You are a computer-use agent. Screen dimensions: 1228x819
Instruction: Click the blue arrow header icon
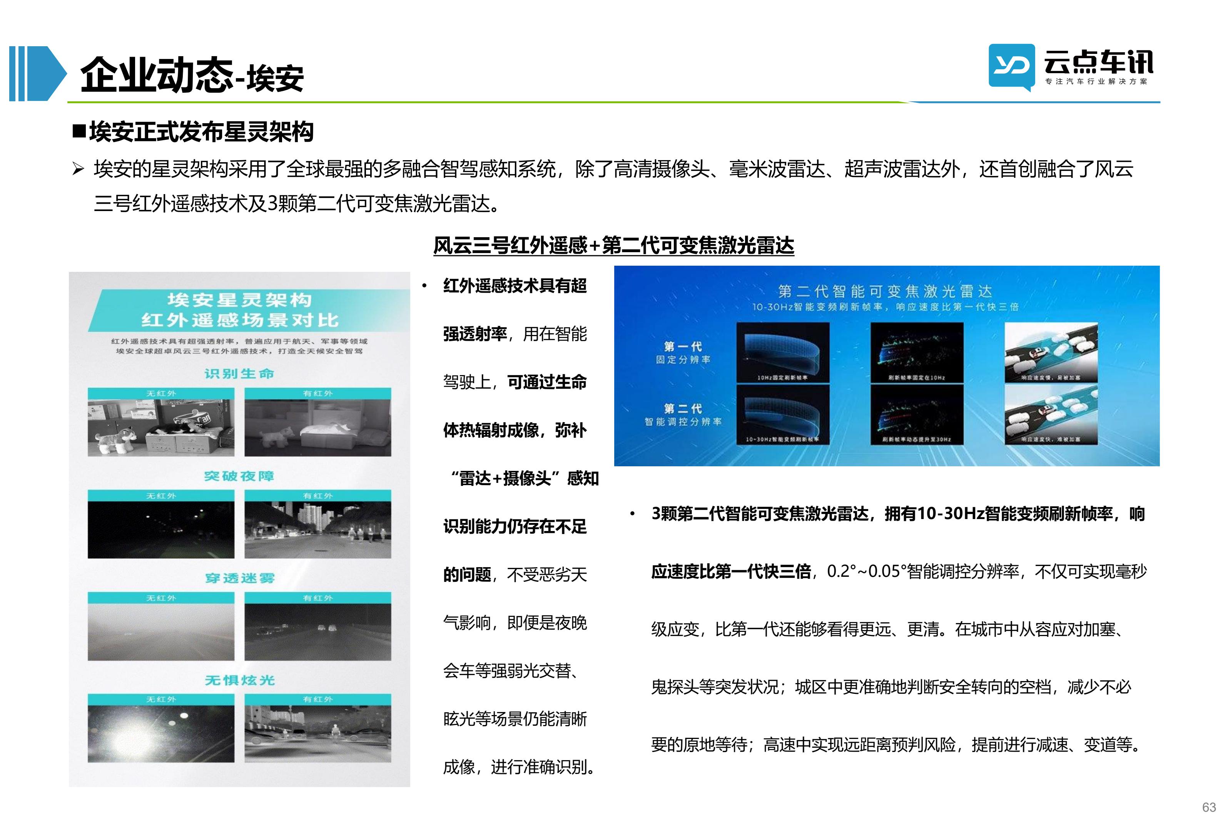pos(38,73)
